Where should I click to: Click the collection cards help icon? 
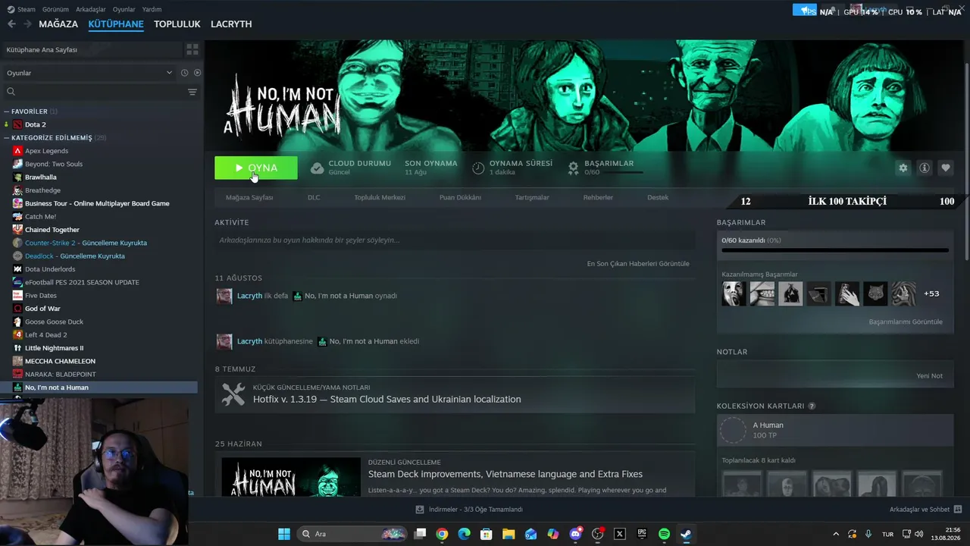tap(812, 406)
